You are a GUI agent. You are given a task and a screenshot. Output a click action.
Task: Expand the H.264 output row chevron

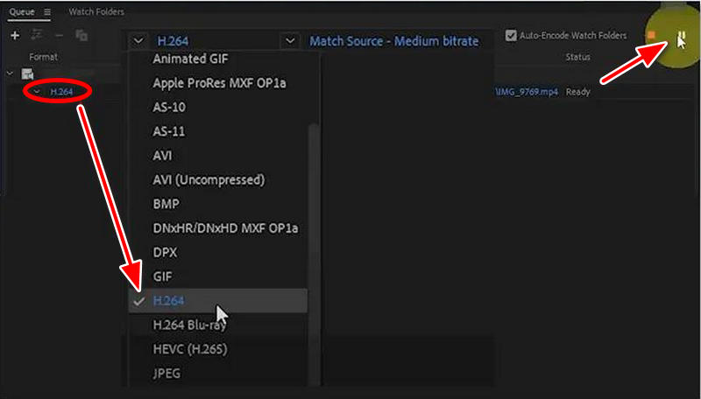click(37, 91)
